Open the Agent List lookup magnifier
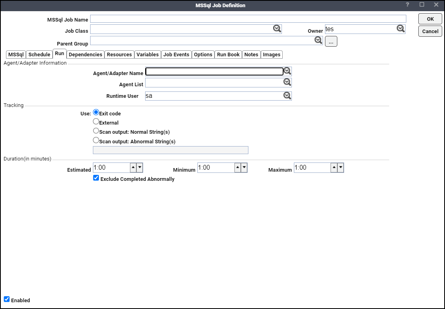Viewport: 445px width, 309px height. [287, 82]
